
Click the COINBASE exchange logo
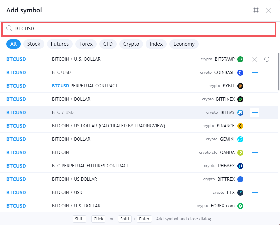(240, 73)
